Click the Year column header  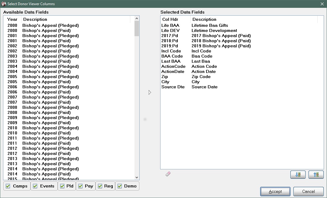coord(12,19)
